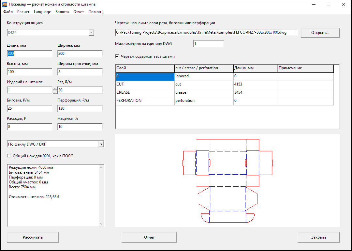Viewport: 352px width, 251px height.
Task: Click the 'Слой' column header
Action: [145, 68]
